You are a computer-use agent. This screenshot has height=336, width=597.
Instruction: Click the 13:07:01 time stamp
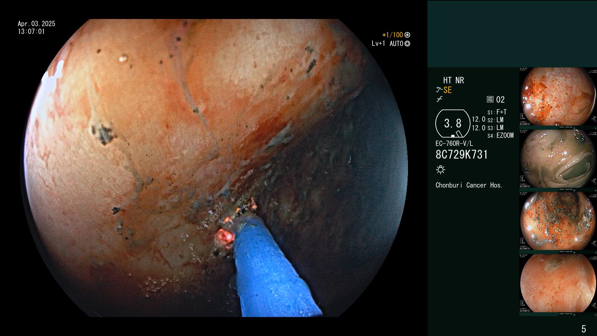tap(31, 31)
